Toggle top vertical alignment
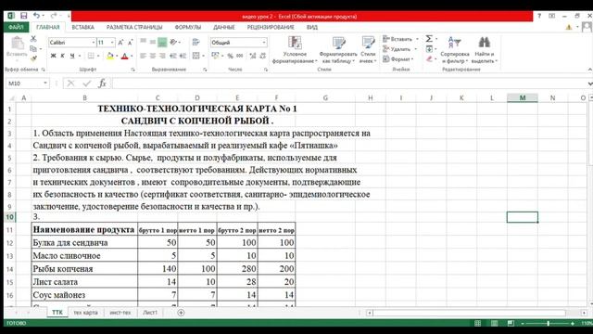 (144, 42)
